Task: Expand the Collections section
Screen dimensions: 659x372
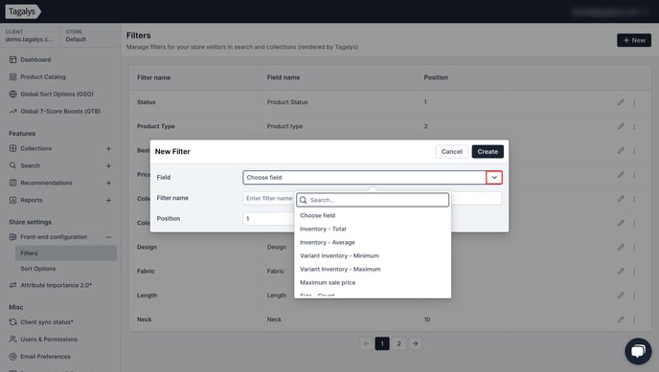Action: pos(108,148)
